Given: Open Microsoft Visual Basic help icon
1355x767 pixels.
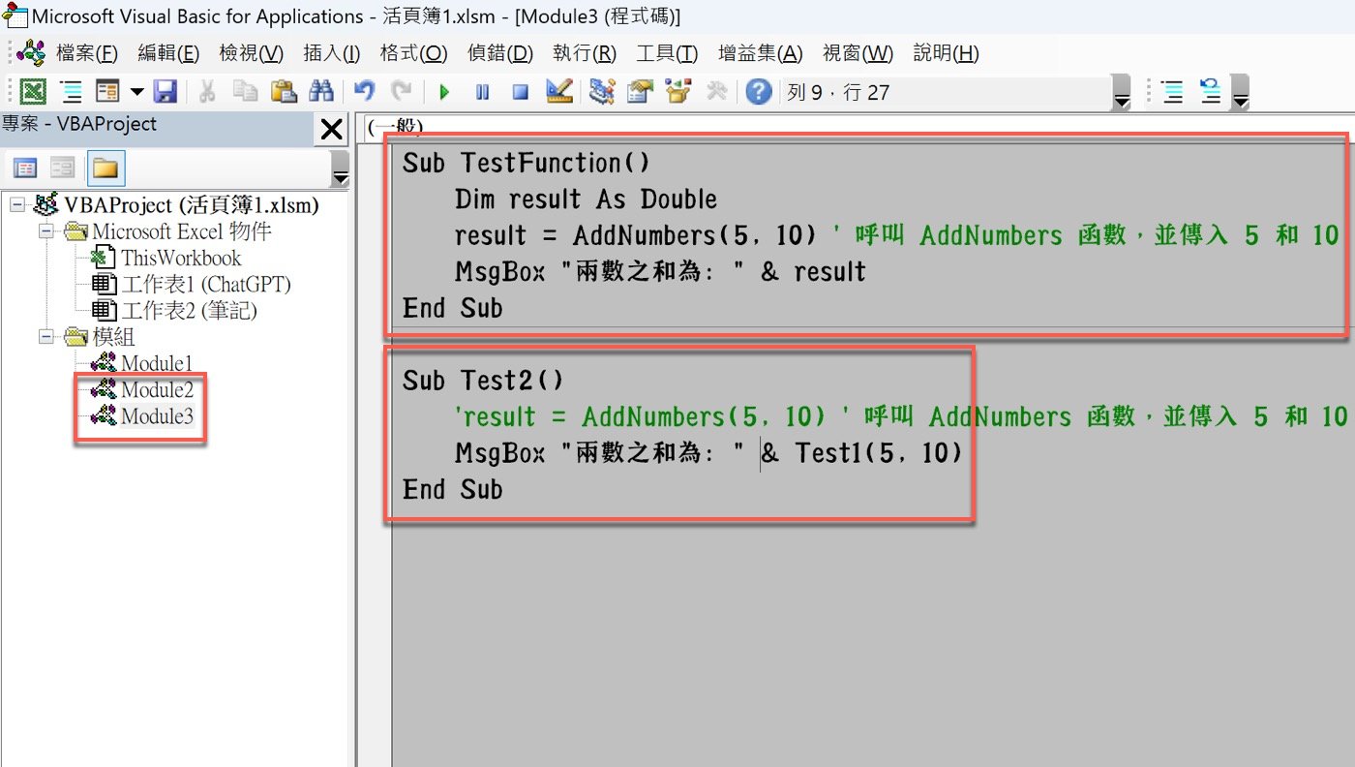Looking at the screenshot, I should pyautogui.click(x=760, y=92).
